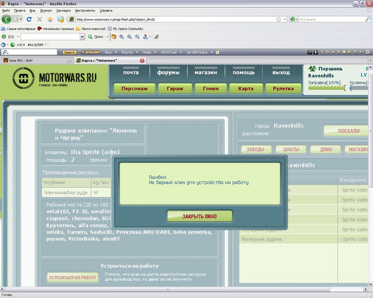Expand the ICQ toolbar search combo box arrow
The height and width of the screenshot is (298, 373).
click(82, 36)
